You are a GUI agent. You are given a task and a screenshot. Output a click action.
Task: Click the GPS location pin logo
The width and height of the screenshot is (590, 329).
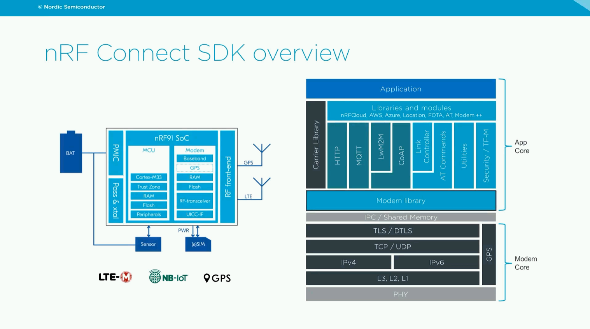(217, 278)
